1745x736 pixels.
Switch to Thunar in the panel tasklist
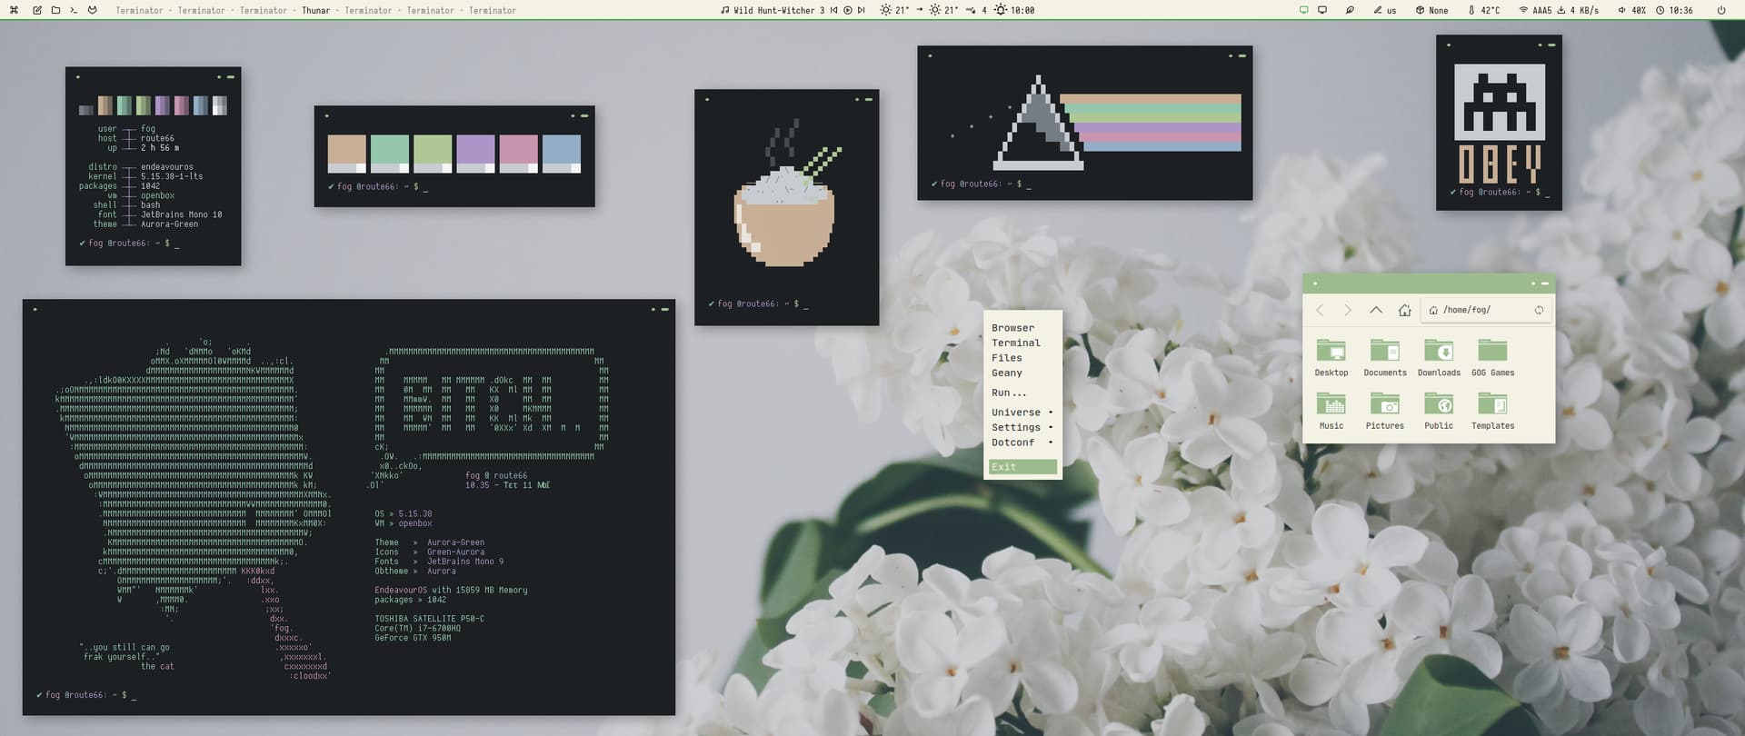[x=315, y=10]
